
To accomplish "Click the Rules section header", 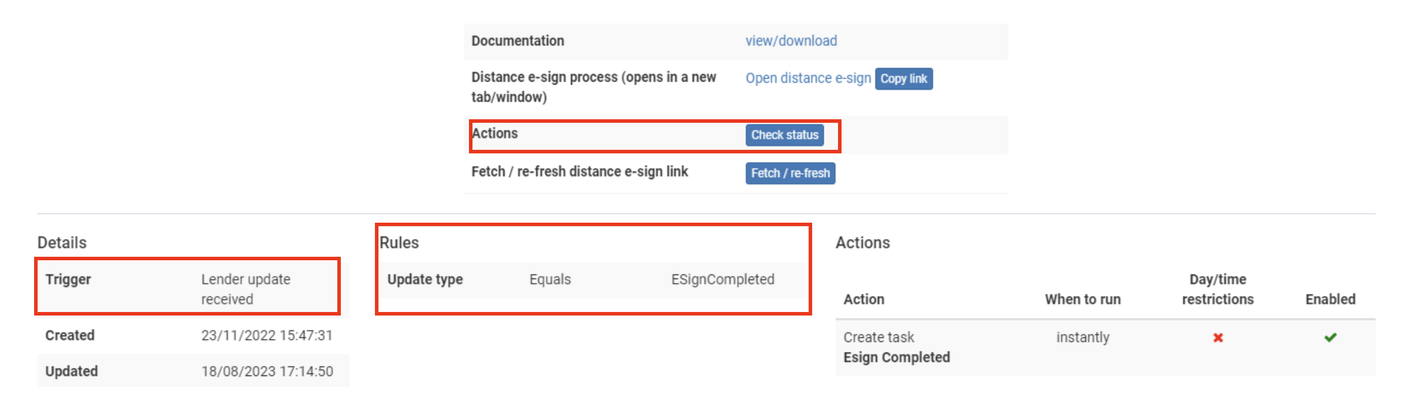I will tap(400, 243).
